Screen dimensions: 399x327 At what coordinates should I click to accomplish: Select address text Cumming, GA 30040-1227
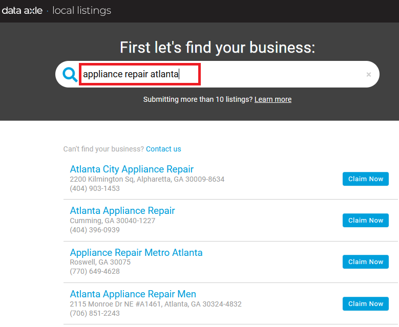pyautogui.click(x=113, y=221)
